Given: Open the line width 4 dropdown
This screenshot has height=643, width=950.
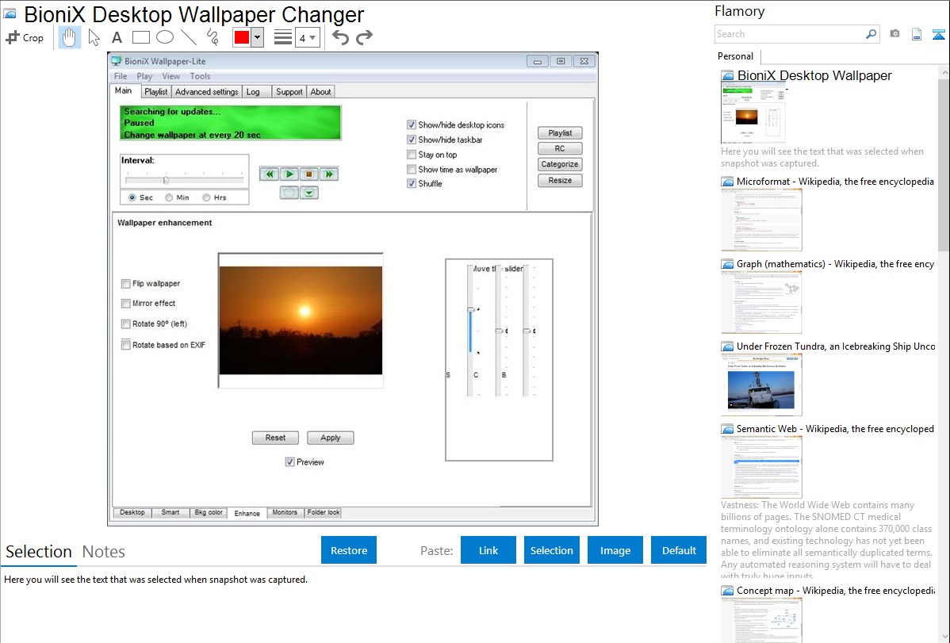Looking at the screenshot, I should pos(307,38).
